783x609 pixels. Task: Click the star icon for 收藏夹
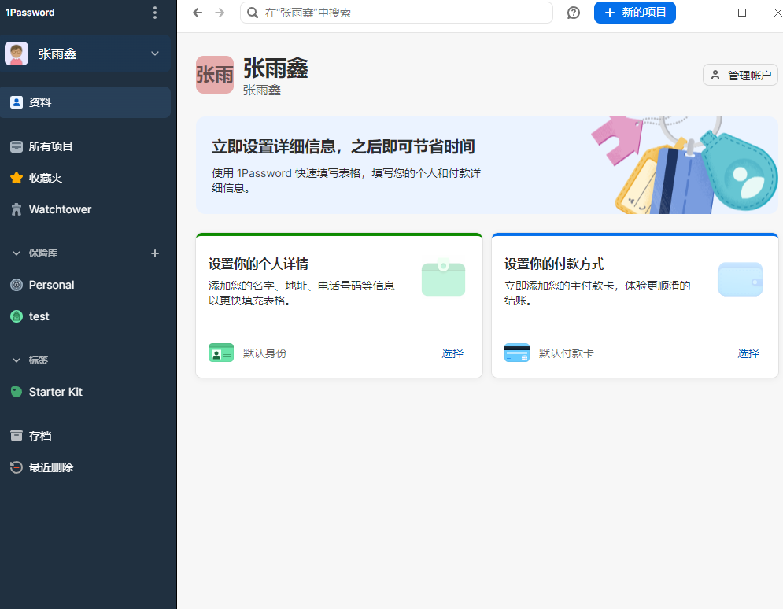pyautogui.click(x=17, y=178)
